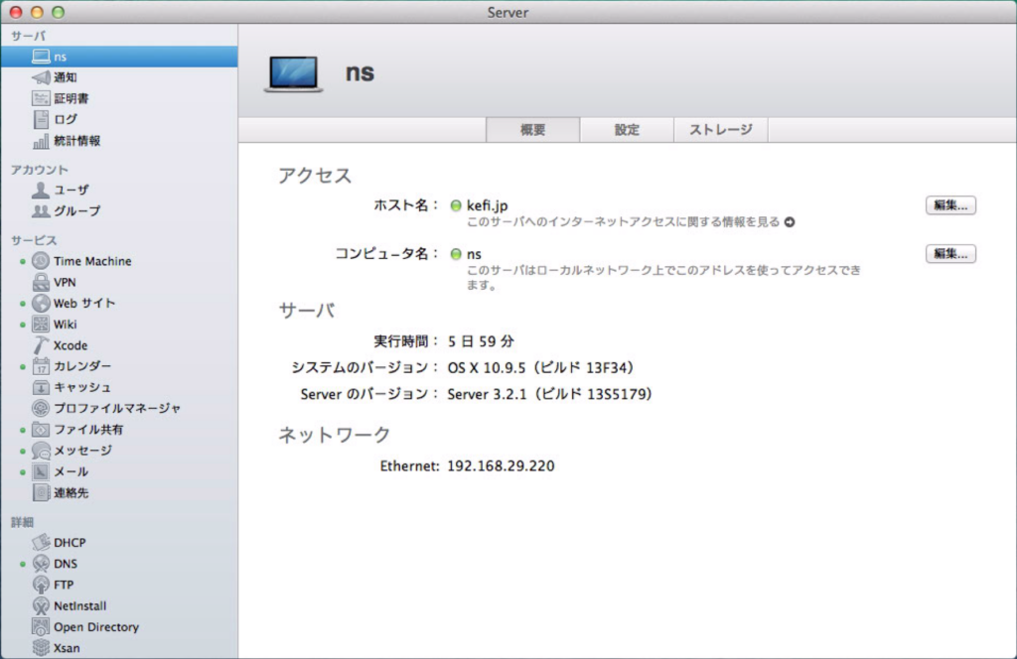Image resolution: width=1017 pixels, height=659 pixels.
Task: Open the プロファイルマネージャ gear icon
Action: tap(40, 408)
